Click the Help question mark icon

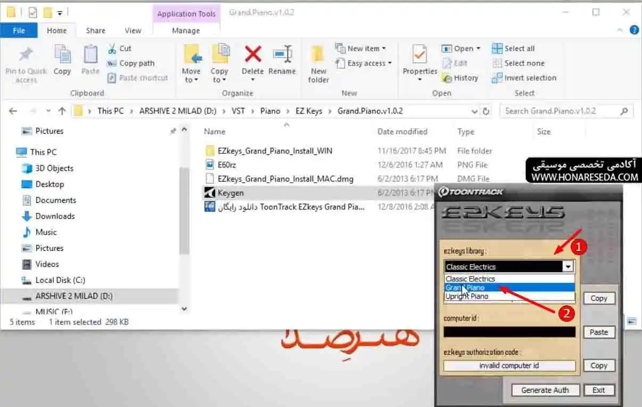[x=634, y=30]
